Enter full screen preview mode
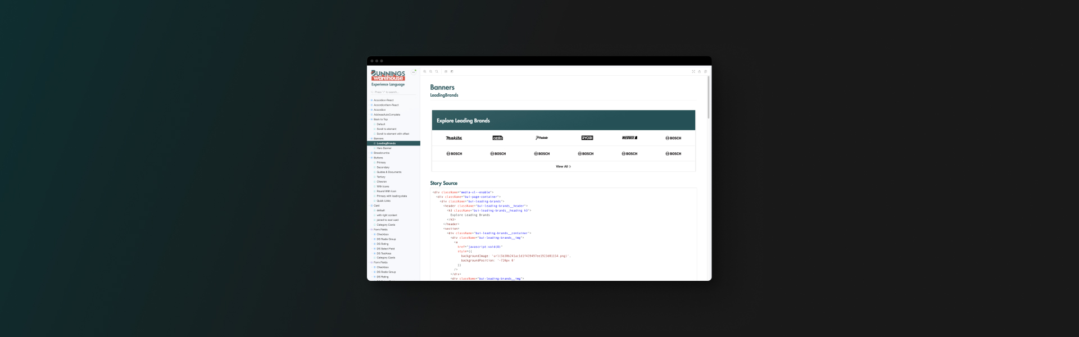Viewport: 1079px width, 337px height. coord(693,71)
